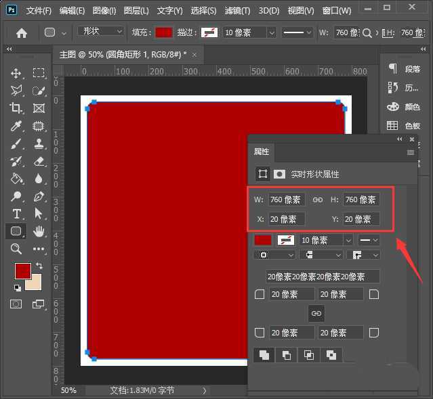Expand the stroke alignment dropdown in Properties
Screen dimensions: 433x399
(274, 255)
